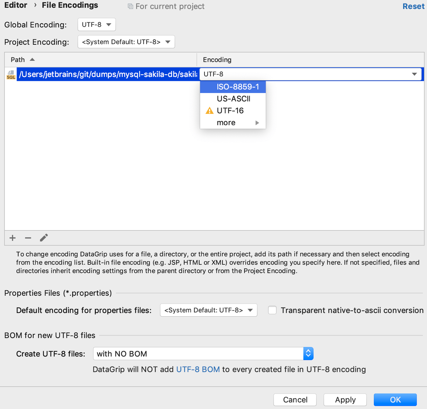Click the OK button
The height and width of the screenshot is (409, 427).
coord(395,400)
